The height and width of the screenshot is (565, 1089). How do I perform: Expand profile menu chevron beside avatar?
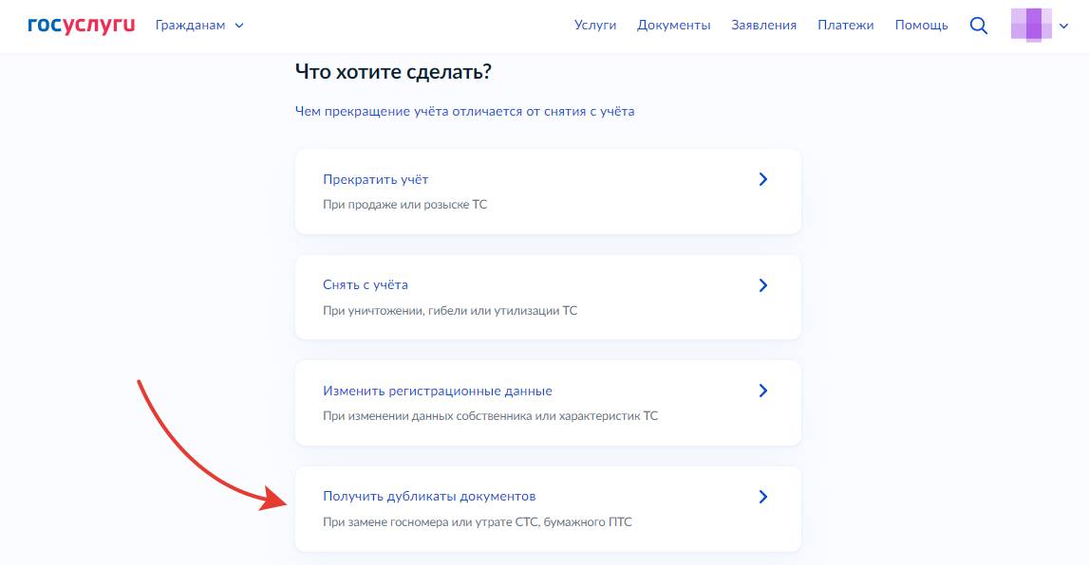(1063, 27)
